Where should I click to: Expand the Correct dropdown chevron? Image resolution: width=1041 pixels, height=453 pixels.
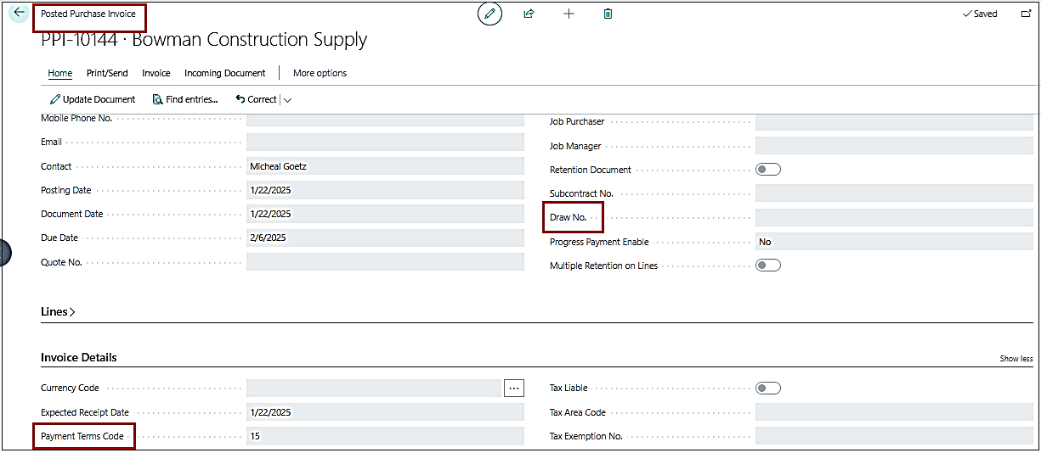click(287, 100)
